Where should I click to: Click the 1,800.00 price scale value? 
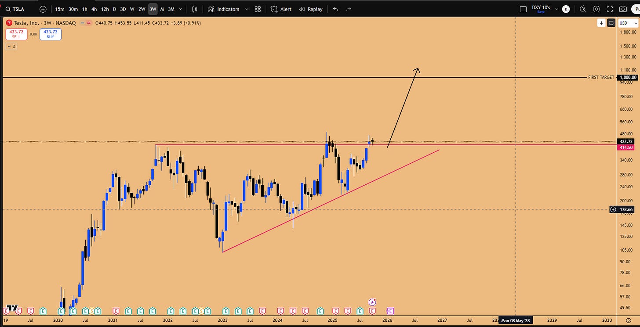pos(628,32)
